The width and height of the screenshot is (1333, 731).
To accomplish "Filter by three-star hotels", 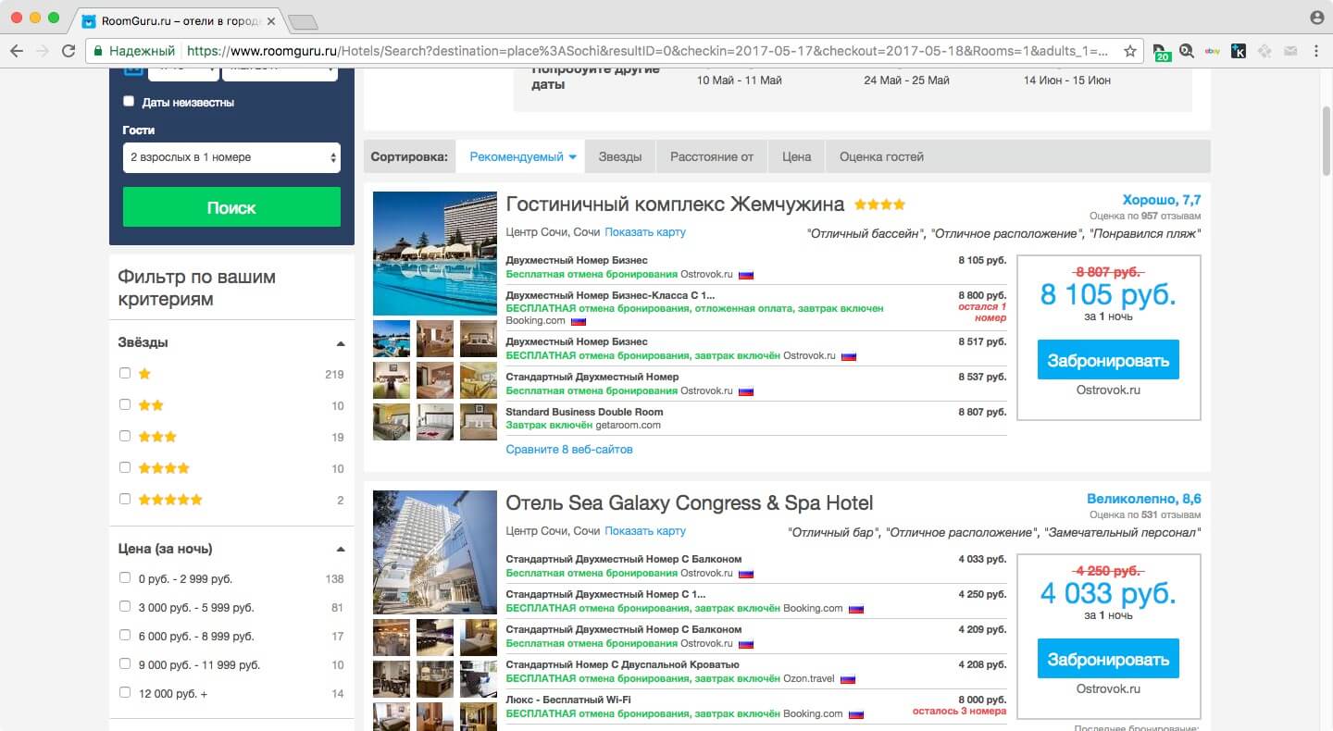I will 125,436.
